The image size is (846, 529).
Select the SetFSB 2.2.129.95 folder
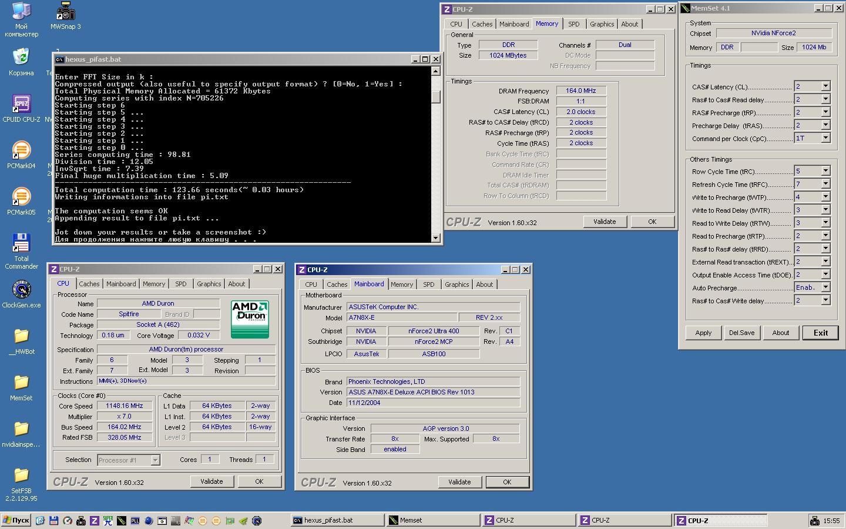coord(21,484)
